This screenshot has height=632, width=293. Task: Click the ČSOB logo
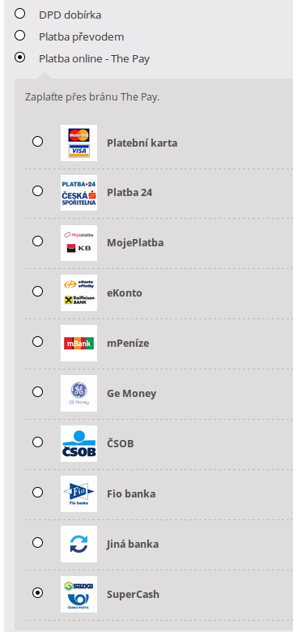tap(79, 443)
